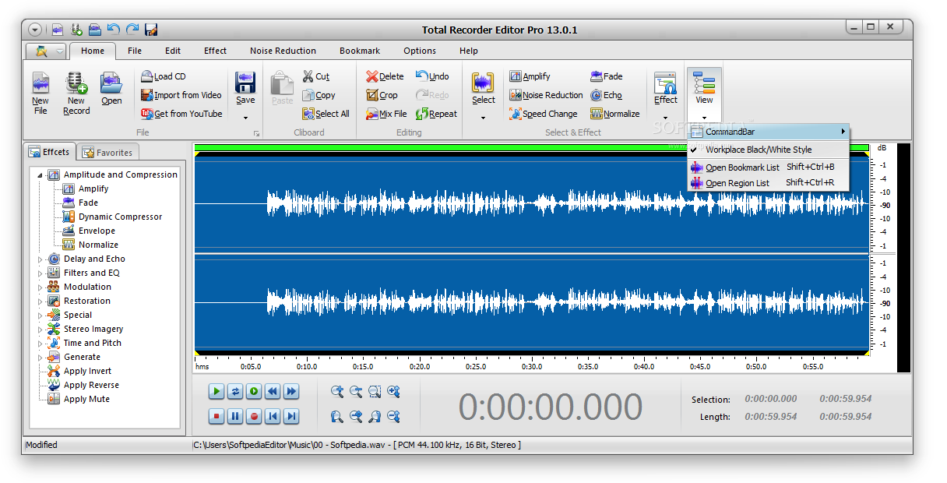The height and width of the screenshot is (483, 947).
Task: Cut the selection with the Cut tool
Action: click(316, 76)
